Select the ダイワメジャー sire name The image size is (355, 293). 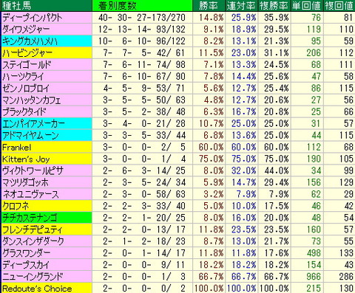tap(26, 30)
